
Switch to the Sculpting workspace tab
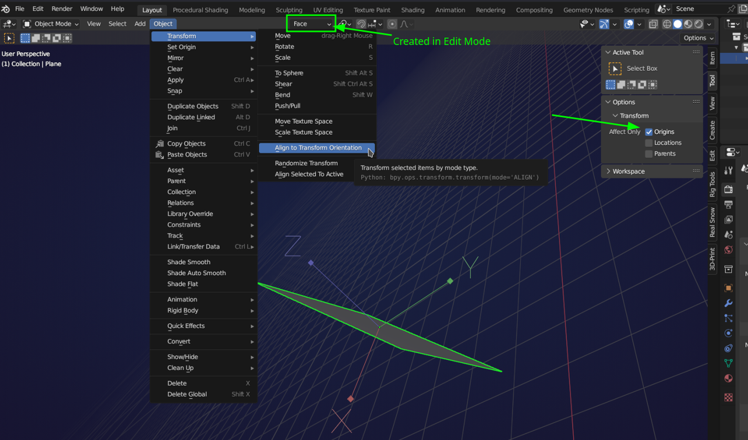pos(289,10)
